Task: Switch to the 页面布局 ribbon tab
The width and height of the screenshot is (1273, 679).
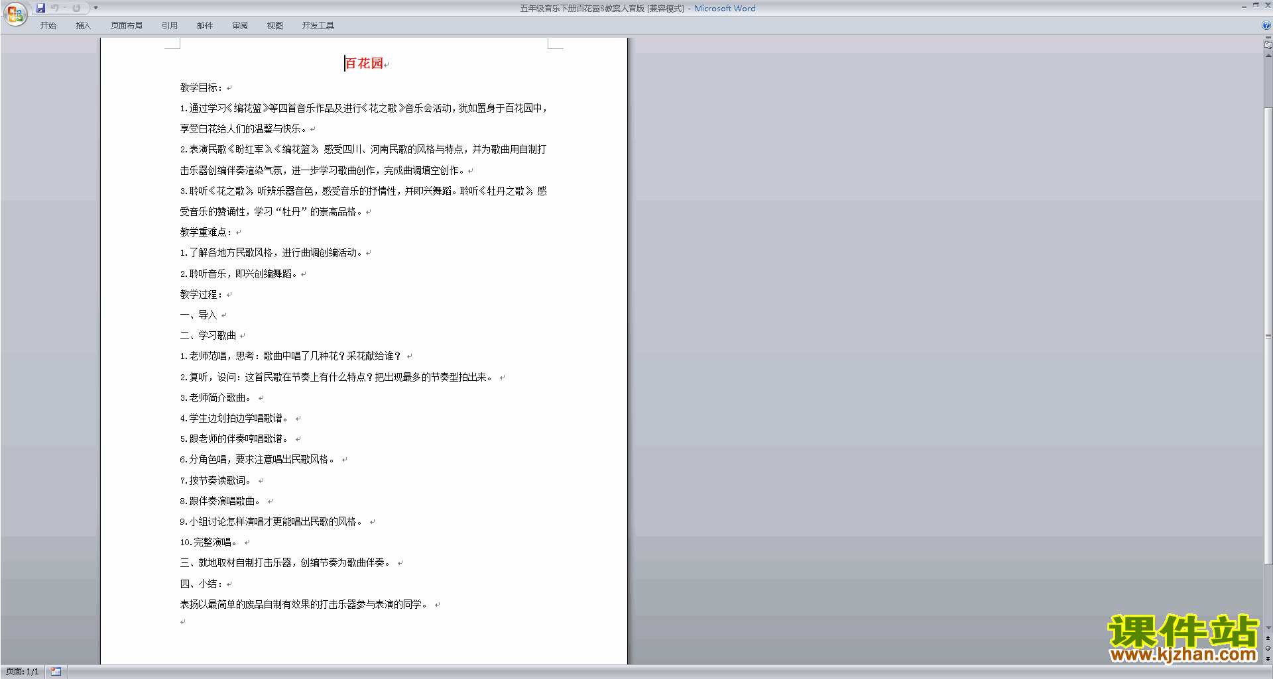Action: pos(127,26)
